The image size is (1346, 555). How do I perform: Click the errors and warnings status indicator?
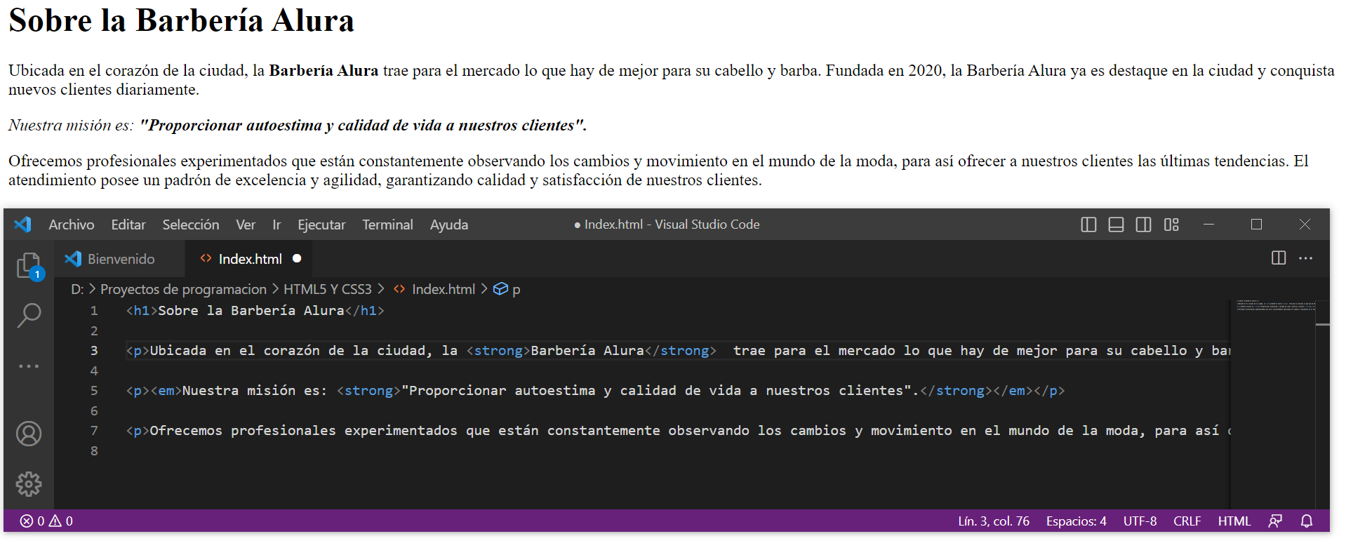pyautogui.click(x=46, y=521)
